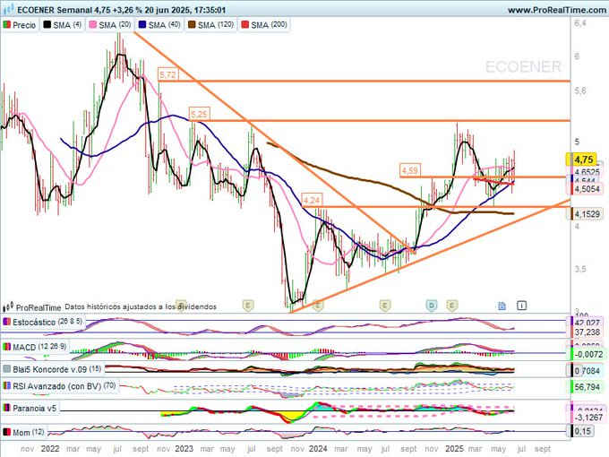Click the 56,794 RSI value tag

(587, 387)
